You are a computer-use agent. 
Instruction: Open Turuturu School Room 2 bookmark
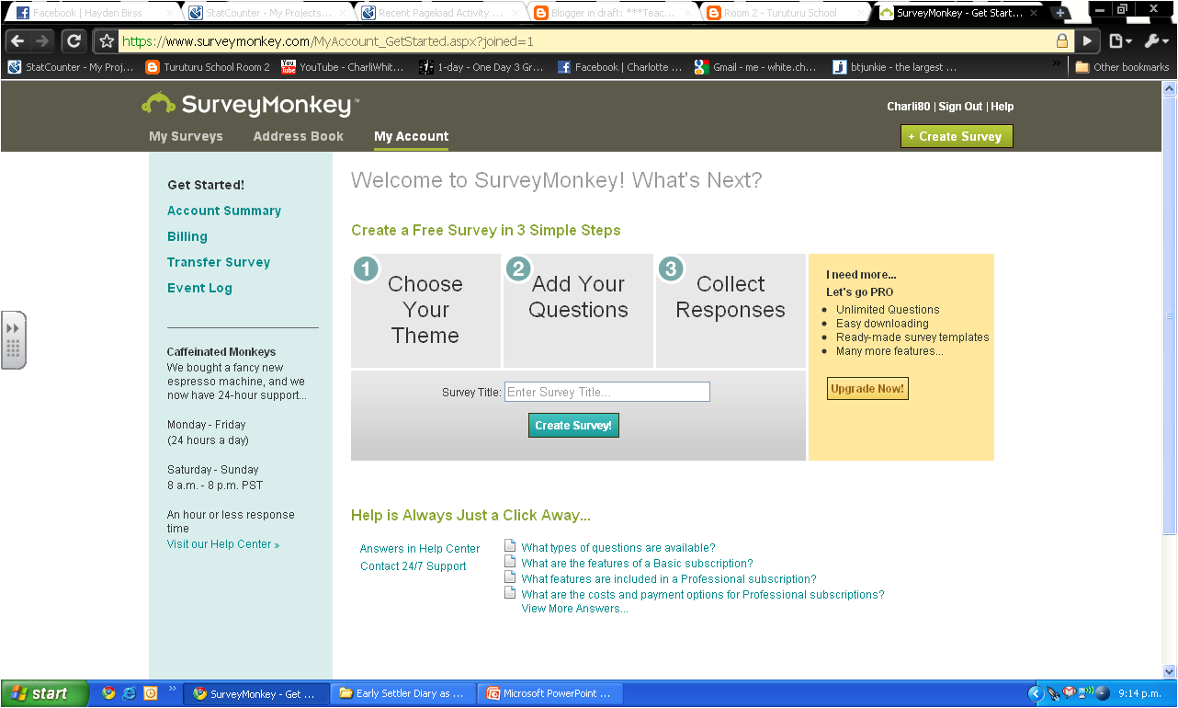point(208,67)
